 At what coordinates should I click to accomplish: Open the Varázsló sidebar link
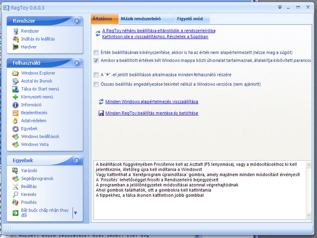coord(29,171)
